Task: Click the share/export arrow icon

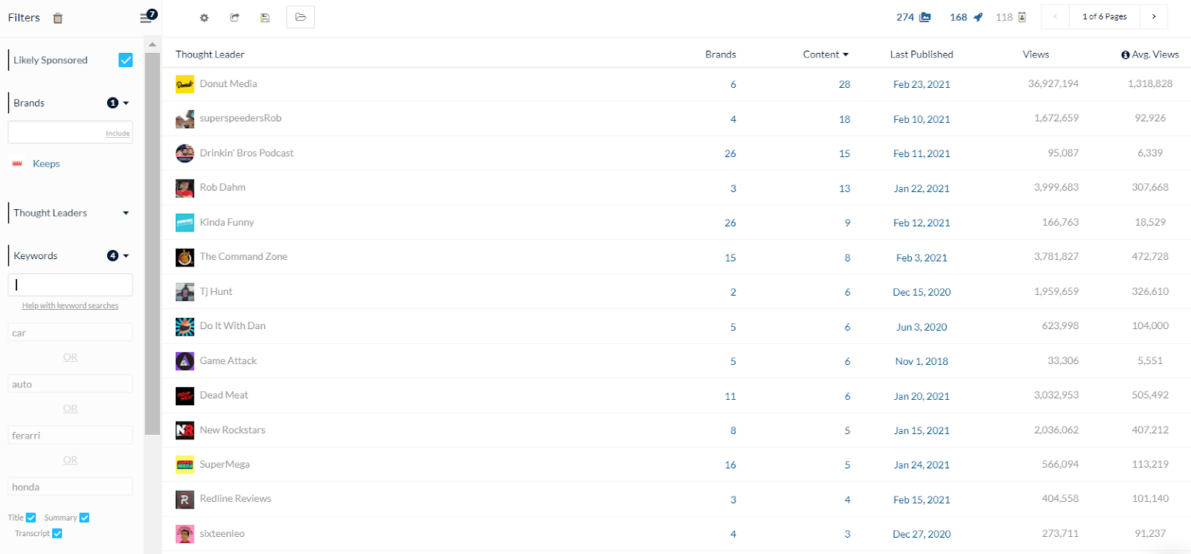Action: coord(234,17)
